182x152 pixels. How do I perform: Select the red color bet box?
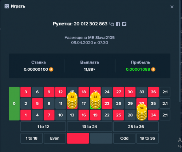tap(78, 138)
